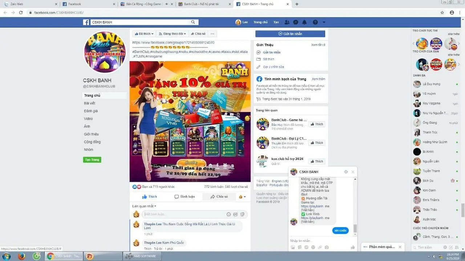Open emoji picker in chat toolbar
The height and width of the screenshot is (261, 465).
pyautogui.click(x=313, y=247)
